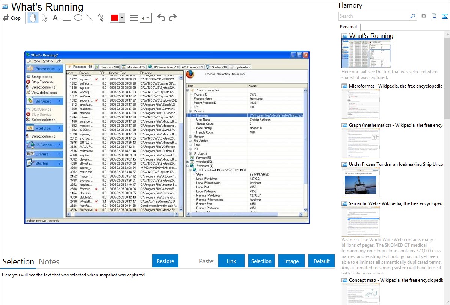This screenshot has width=450, height=305.
Task: Click the red color swatch
Action: (x=115, y=18)
